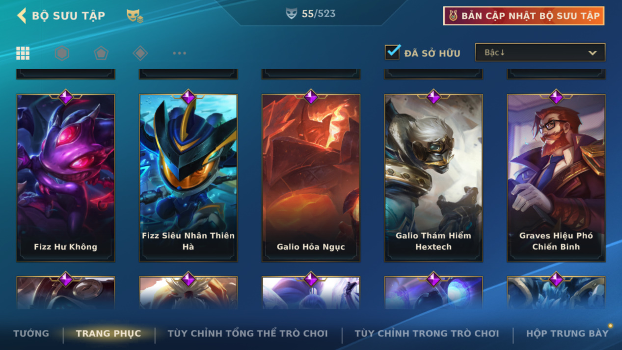This screenshot has height=350, width=622.
Task: Choose Graves Hiệu Phó Chiến Binh skin
Action: click(556, 178)
